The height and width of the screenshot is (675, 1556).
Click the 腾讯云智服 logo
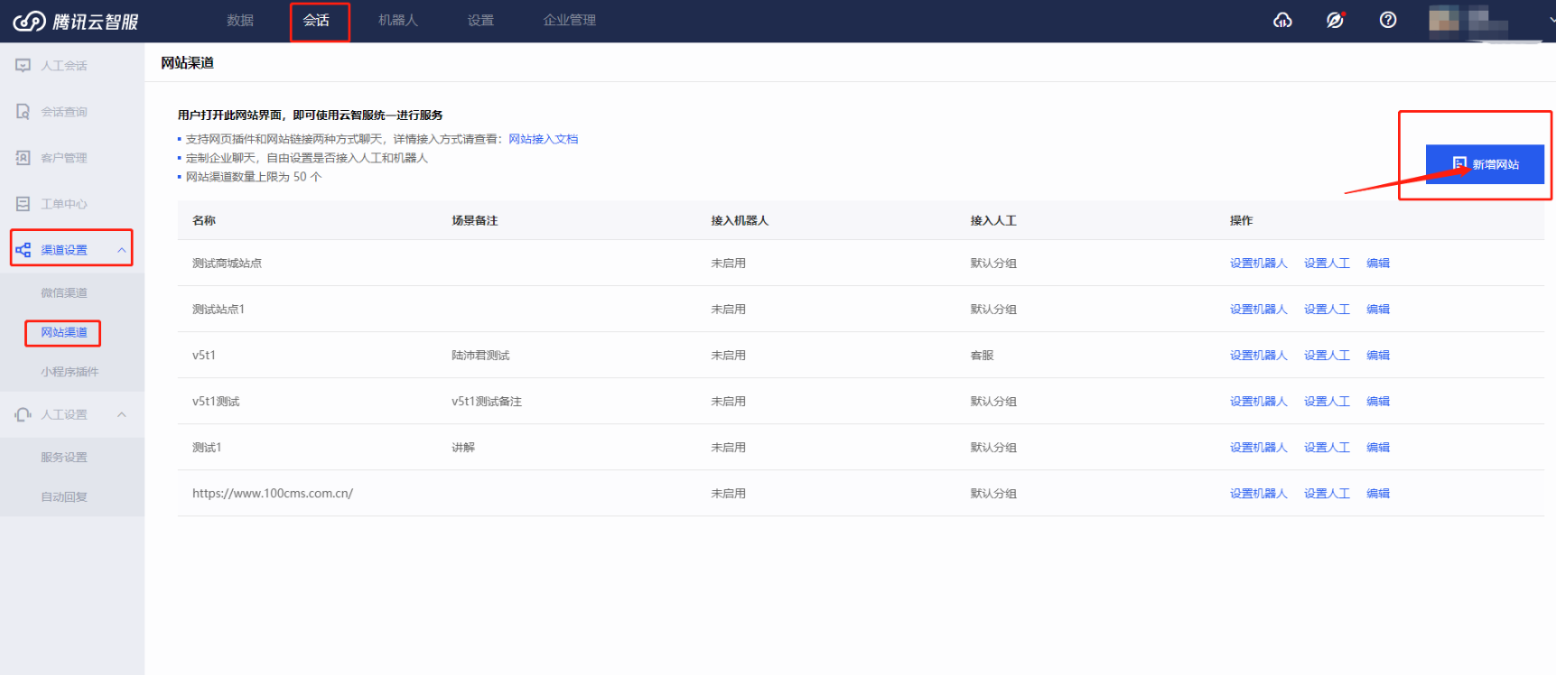pos(76,21)
